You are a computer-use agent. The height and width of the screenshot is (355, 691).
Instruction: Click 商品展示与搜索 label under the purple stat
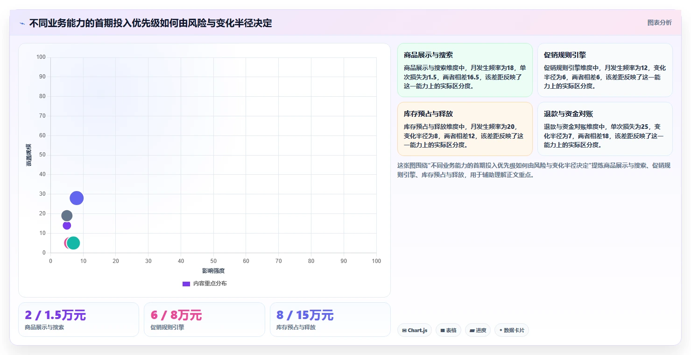[44, 327]
